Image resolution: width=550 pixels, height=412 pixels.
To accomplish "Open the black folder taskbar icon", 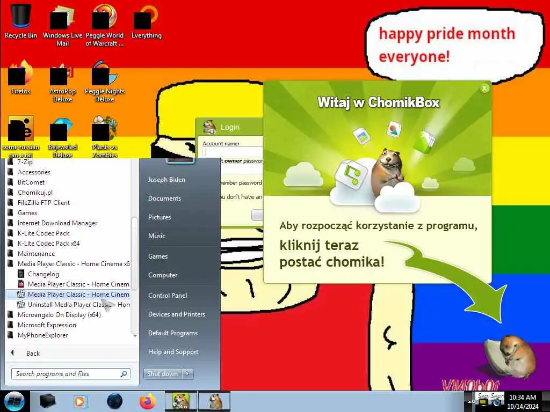I will [x=47, y=401].
